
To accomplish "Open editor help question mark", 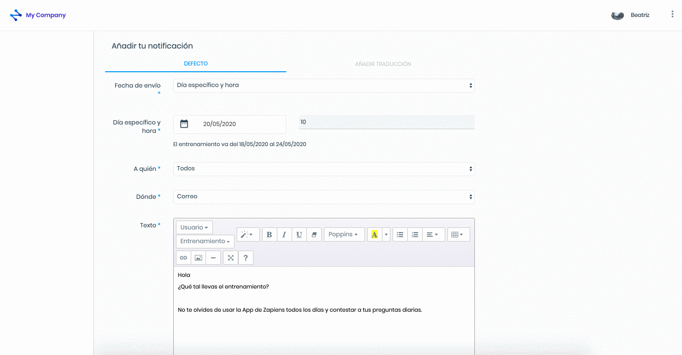I will (x=246, y=257).
